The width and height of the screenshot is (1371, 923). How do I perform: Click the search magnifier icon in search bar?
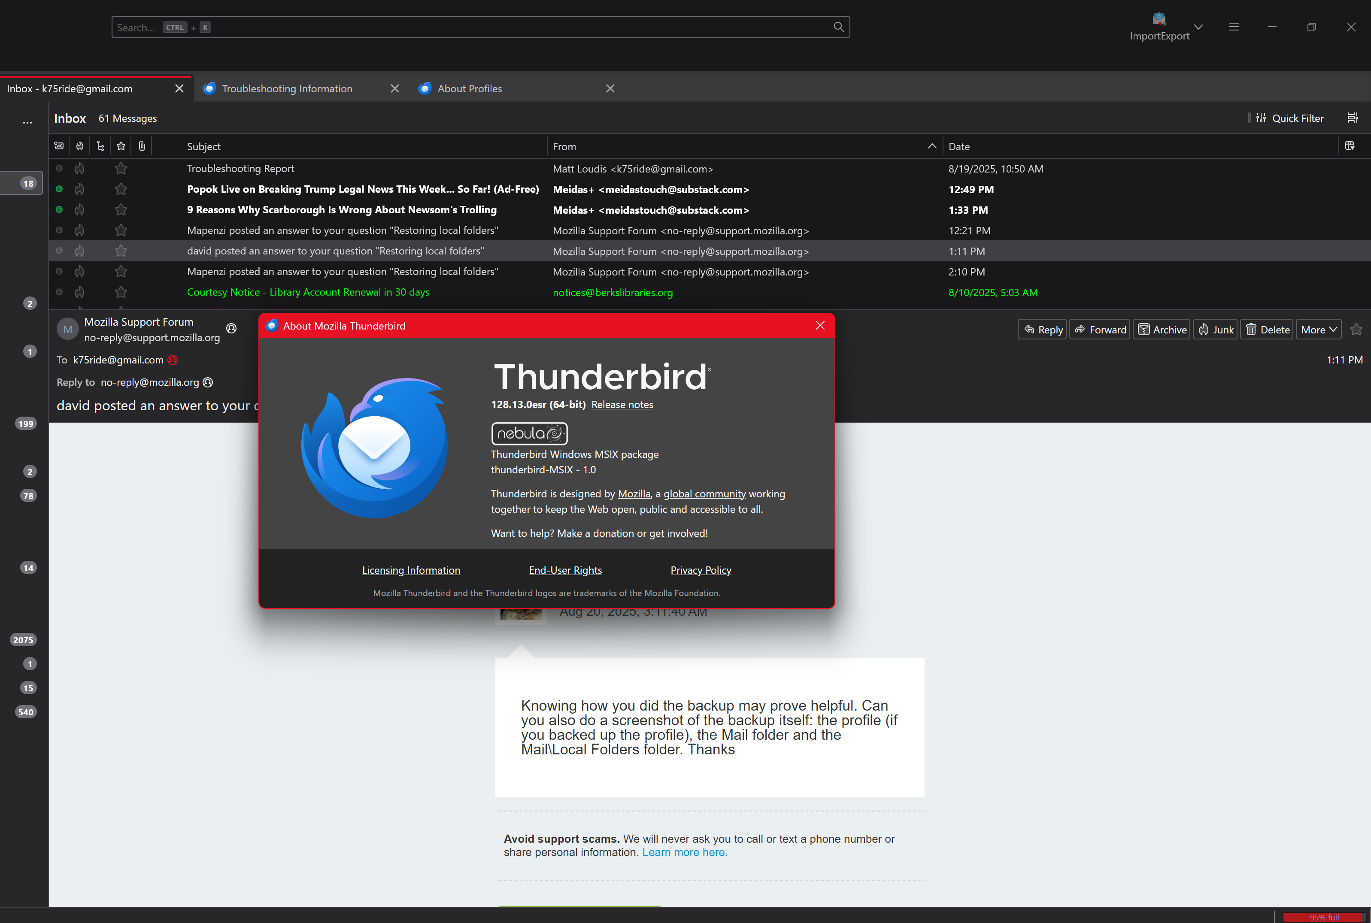click(x=838, y=27)
